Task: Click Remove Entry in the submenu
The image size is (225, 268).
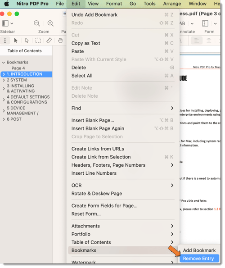Action: pyautogui.click(x=199, y=259)
